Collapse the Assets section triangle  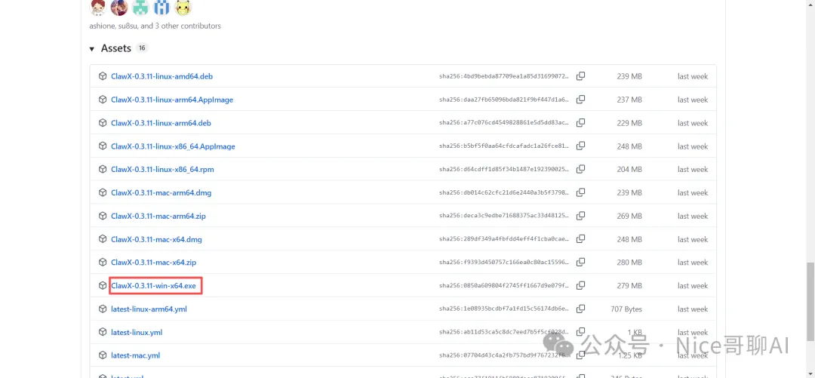tap(92, 49)
